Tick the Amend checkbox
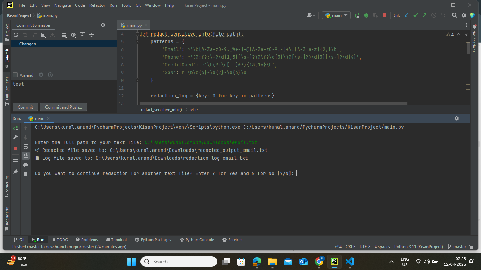Viewport: 481px width, 270px height. [x=15, y=75]
